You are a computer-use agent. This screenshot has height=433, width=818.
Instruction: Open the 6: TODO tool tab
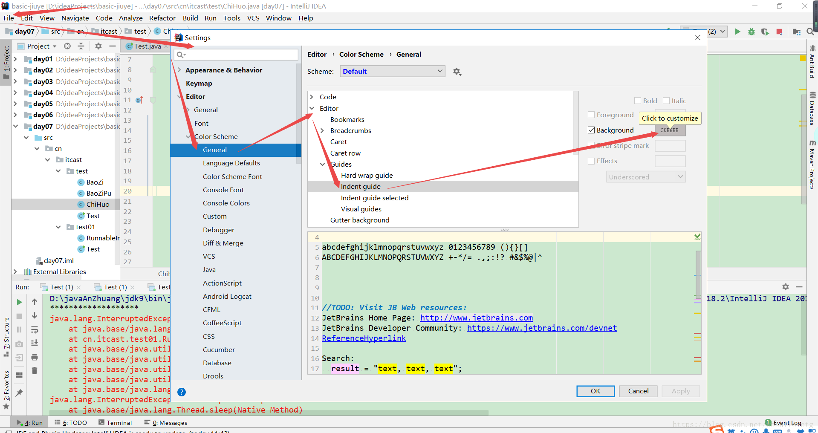[x=71, y=423]
